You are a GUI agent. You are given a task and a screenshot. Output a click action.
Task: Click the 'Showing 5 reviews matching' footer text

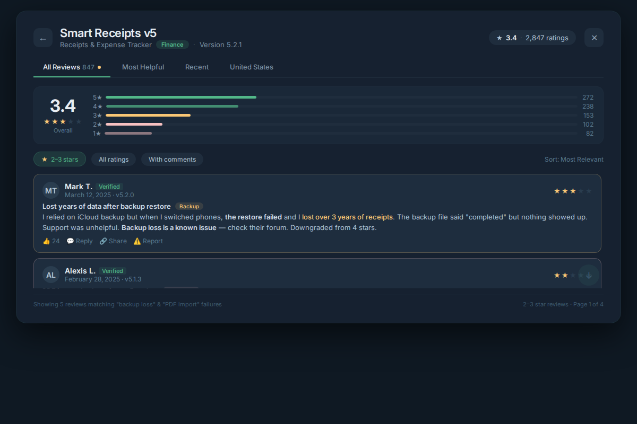(x=127, y=304)
